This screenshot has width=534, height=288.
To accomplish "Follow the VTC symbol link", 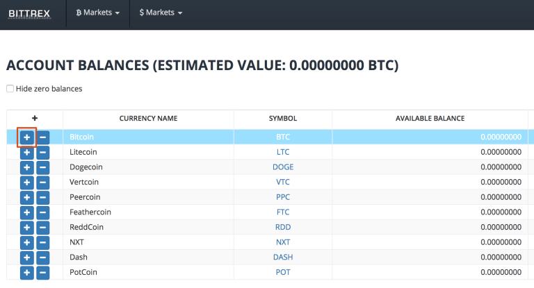I will click(x=283, y=182).
